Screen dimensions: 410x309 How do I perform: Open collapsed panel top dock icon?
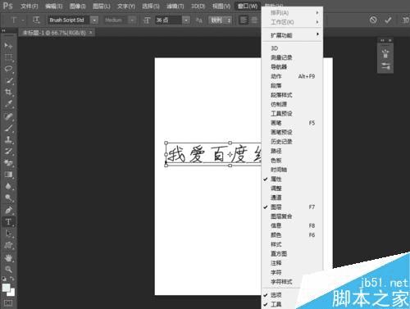coord(385,53)
